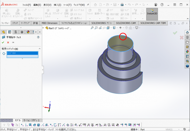This screenshot has width=190, height=131.
Task: Cancel the planar surface with red X
Action: (x=8, y=42)
